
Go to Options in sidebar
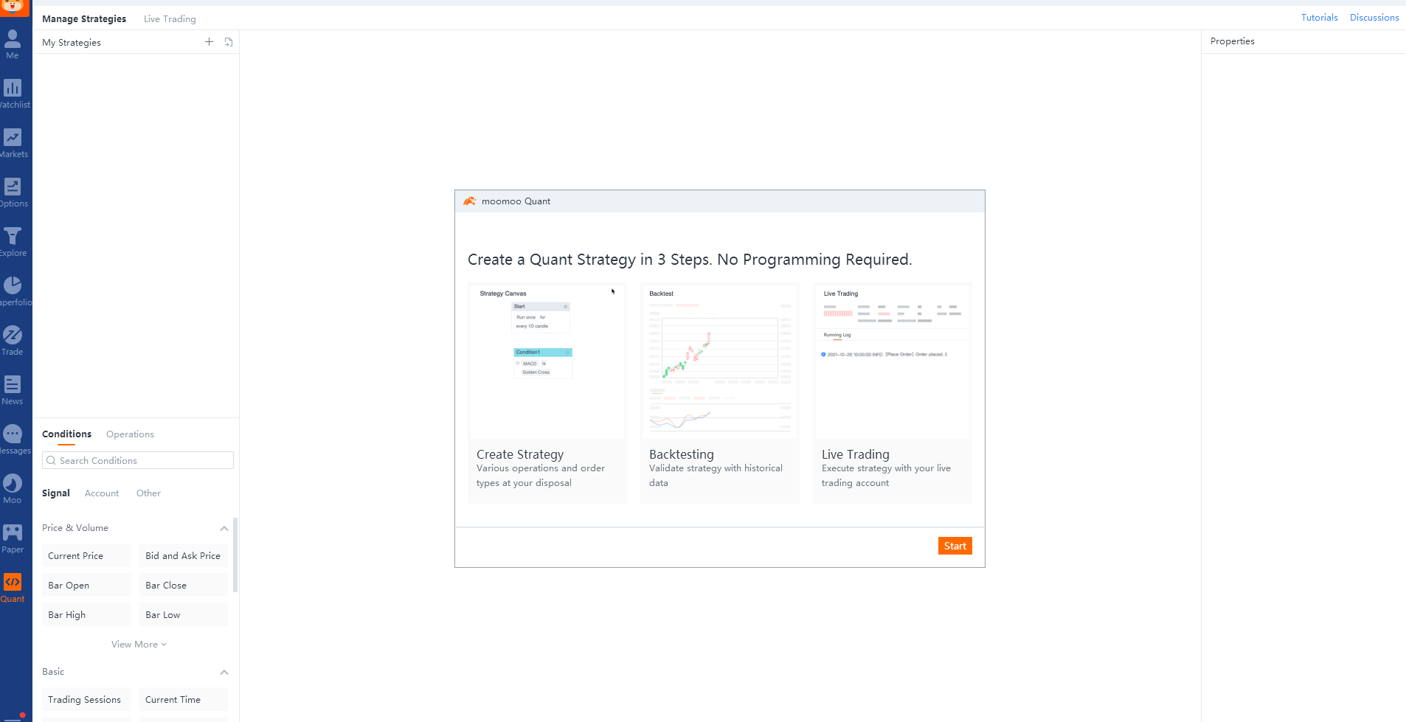(x=13, y=188)
